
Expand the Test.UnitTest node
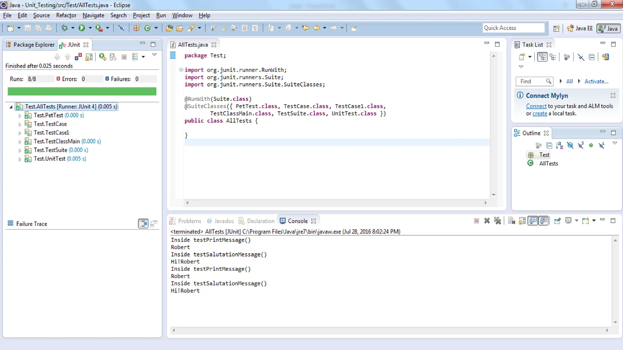pos(20,159)
